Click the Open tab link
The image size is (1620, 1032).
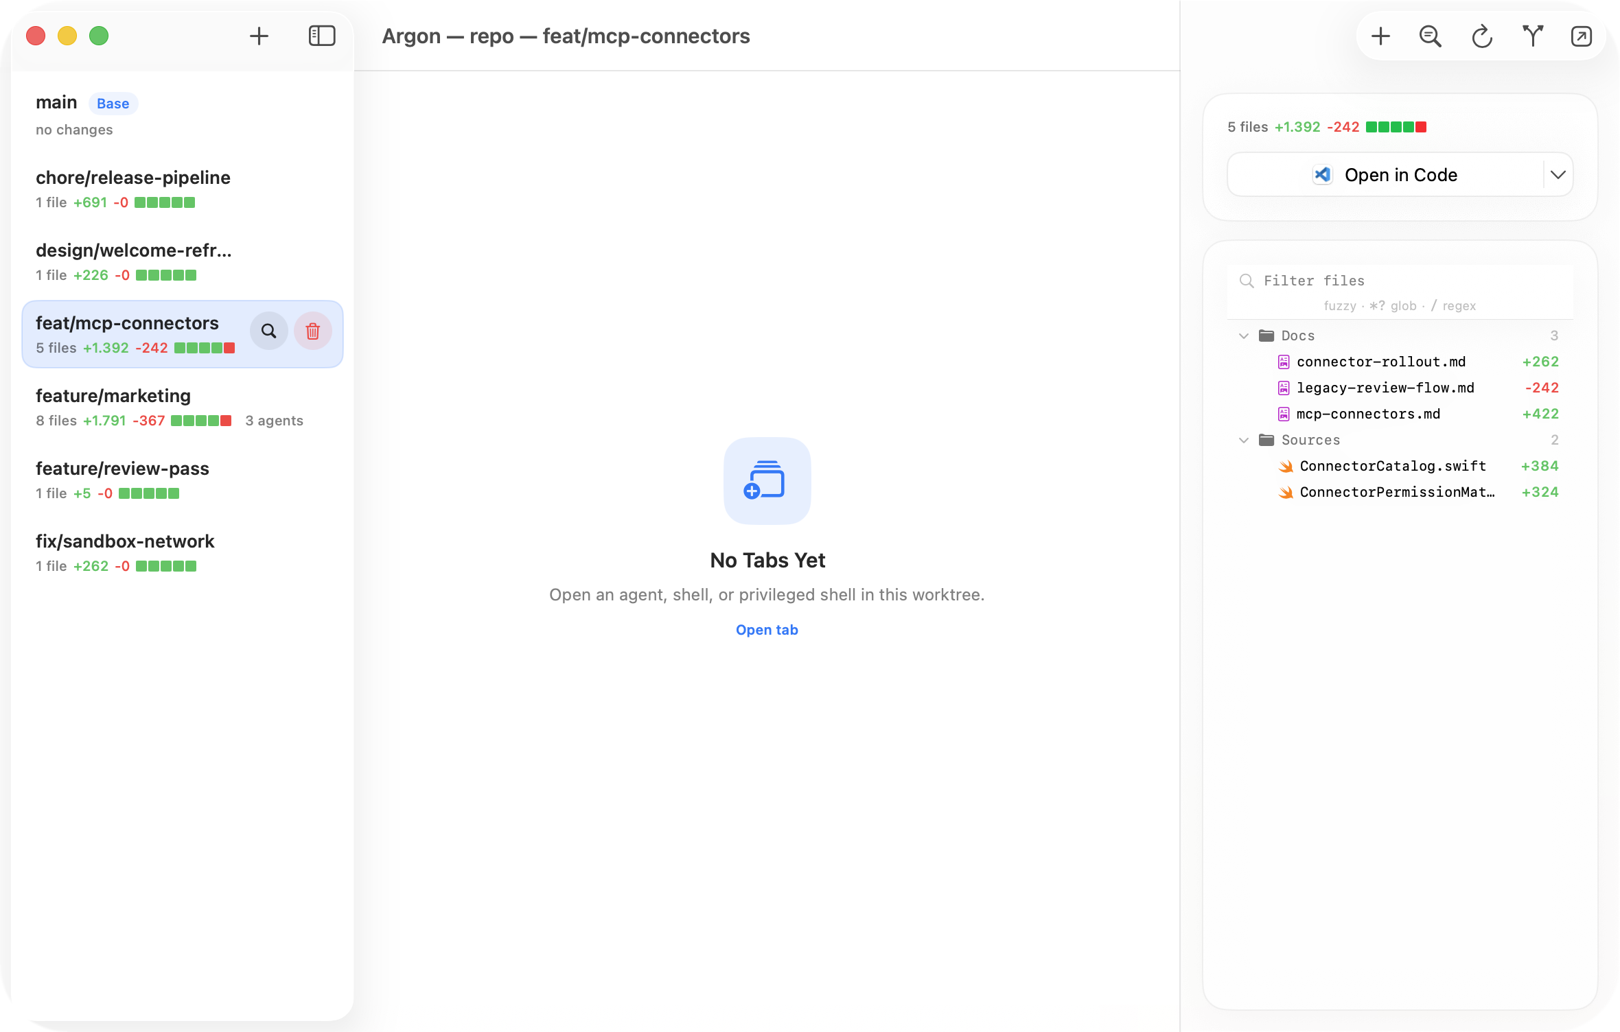tap(767, 629)
